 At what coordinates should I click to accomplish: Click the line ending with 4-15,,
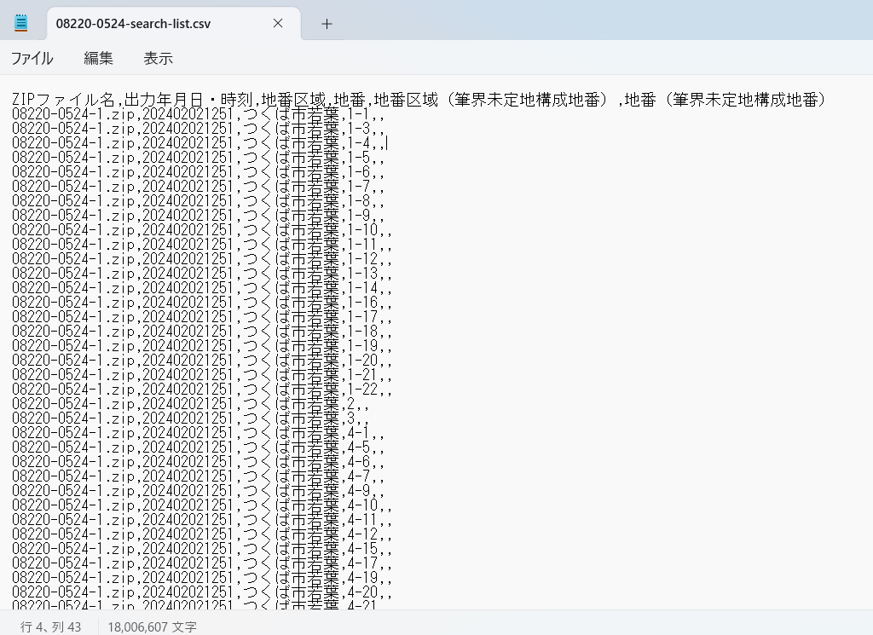click(x=202, y=548)
